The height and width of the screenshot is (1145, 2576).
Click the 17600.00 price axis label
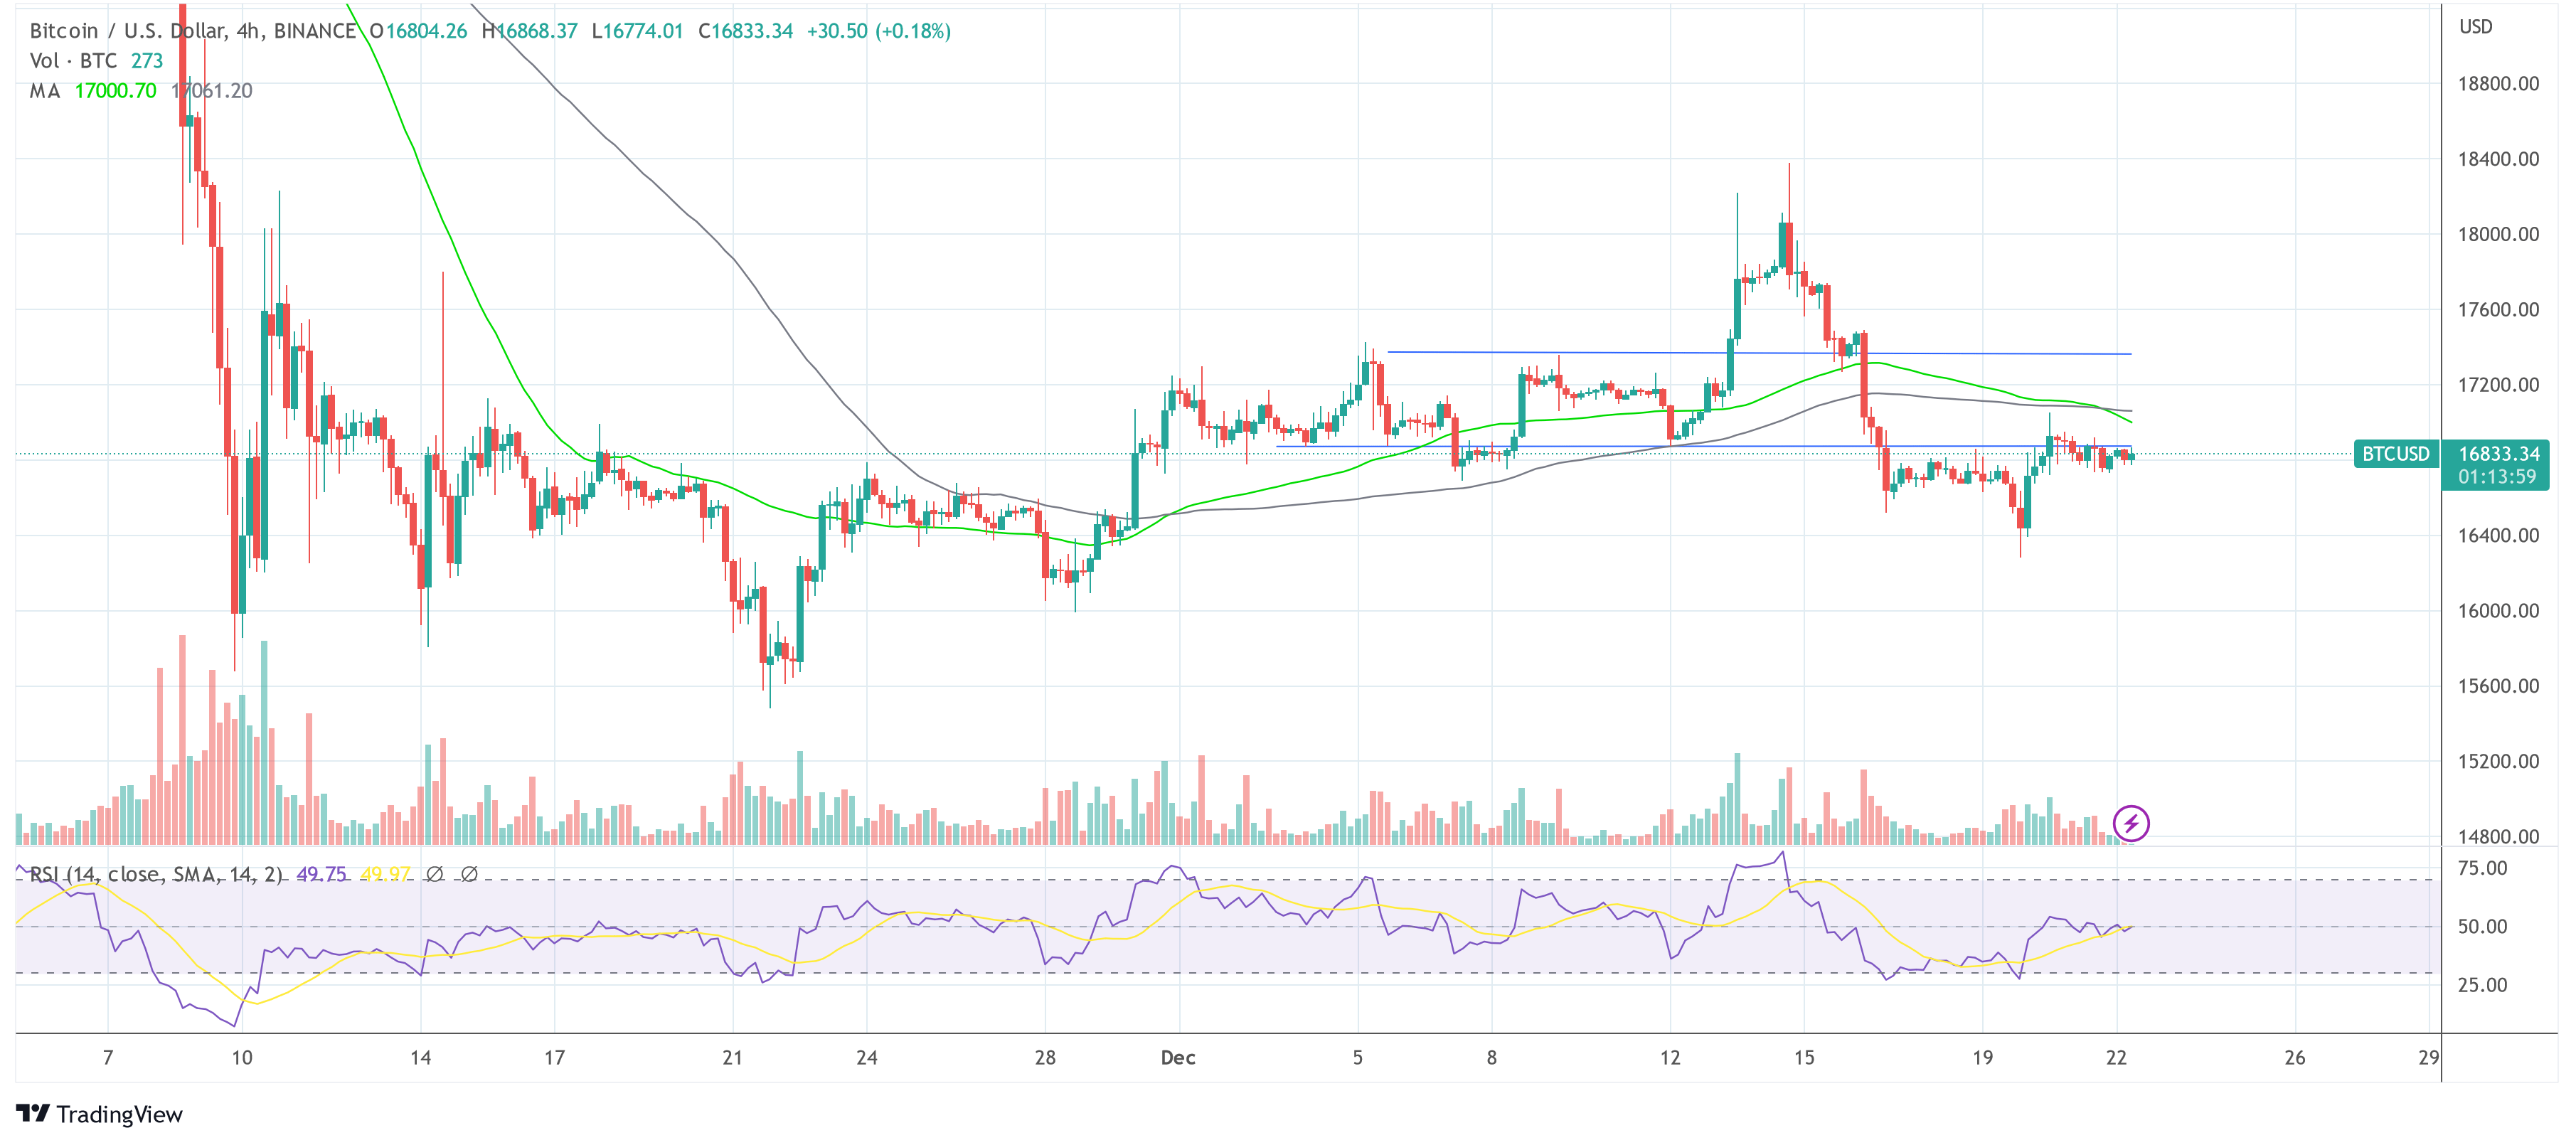(x=2498, y=310)
